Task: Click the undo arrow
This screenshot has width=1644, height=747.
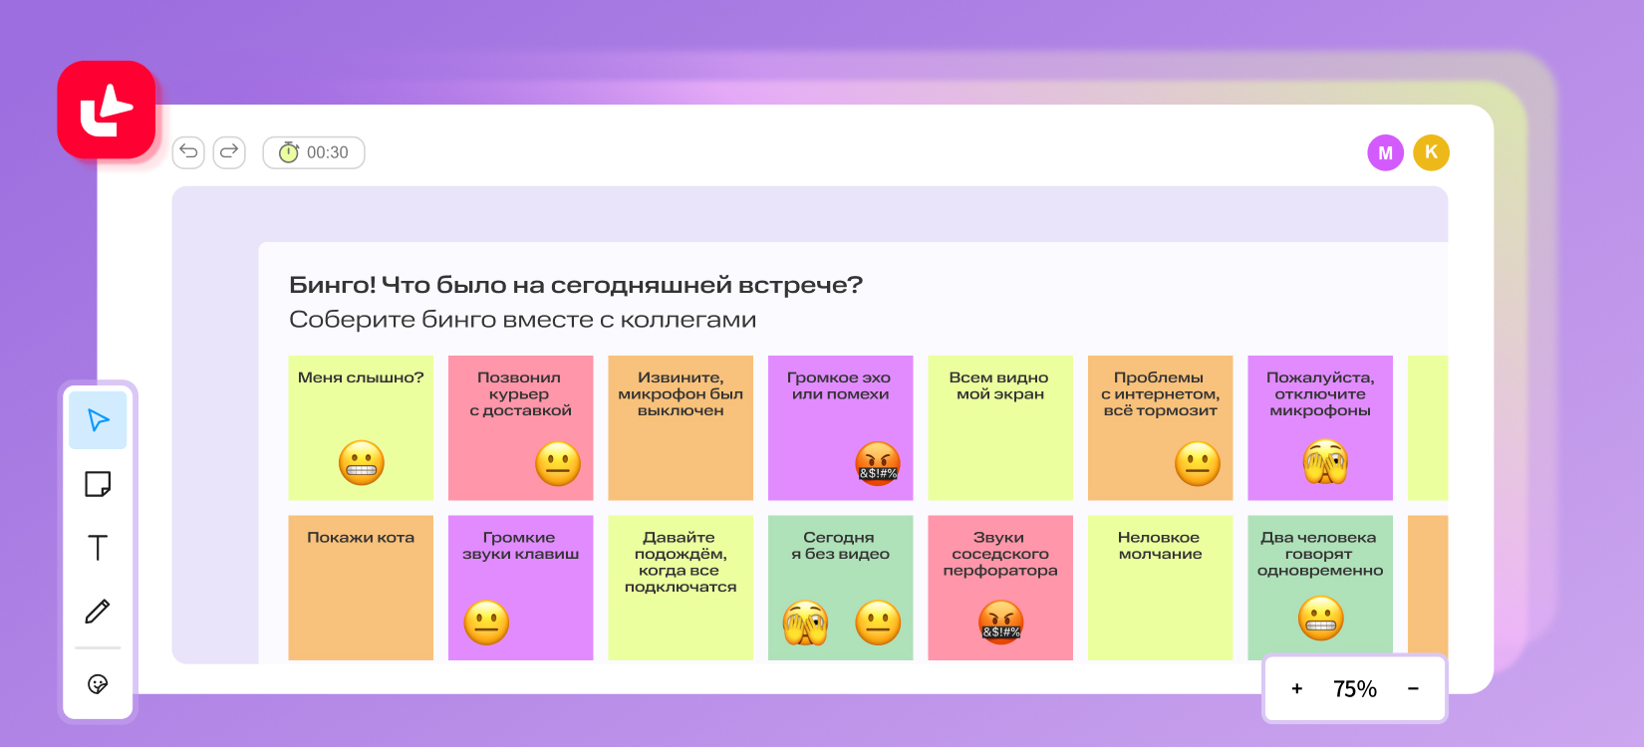Action: click(188, 152)
